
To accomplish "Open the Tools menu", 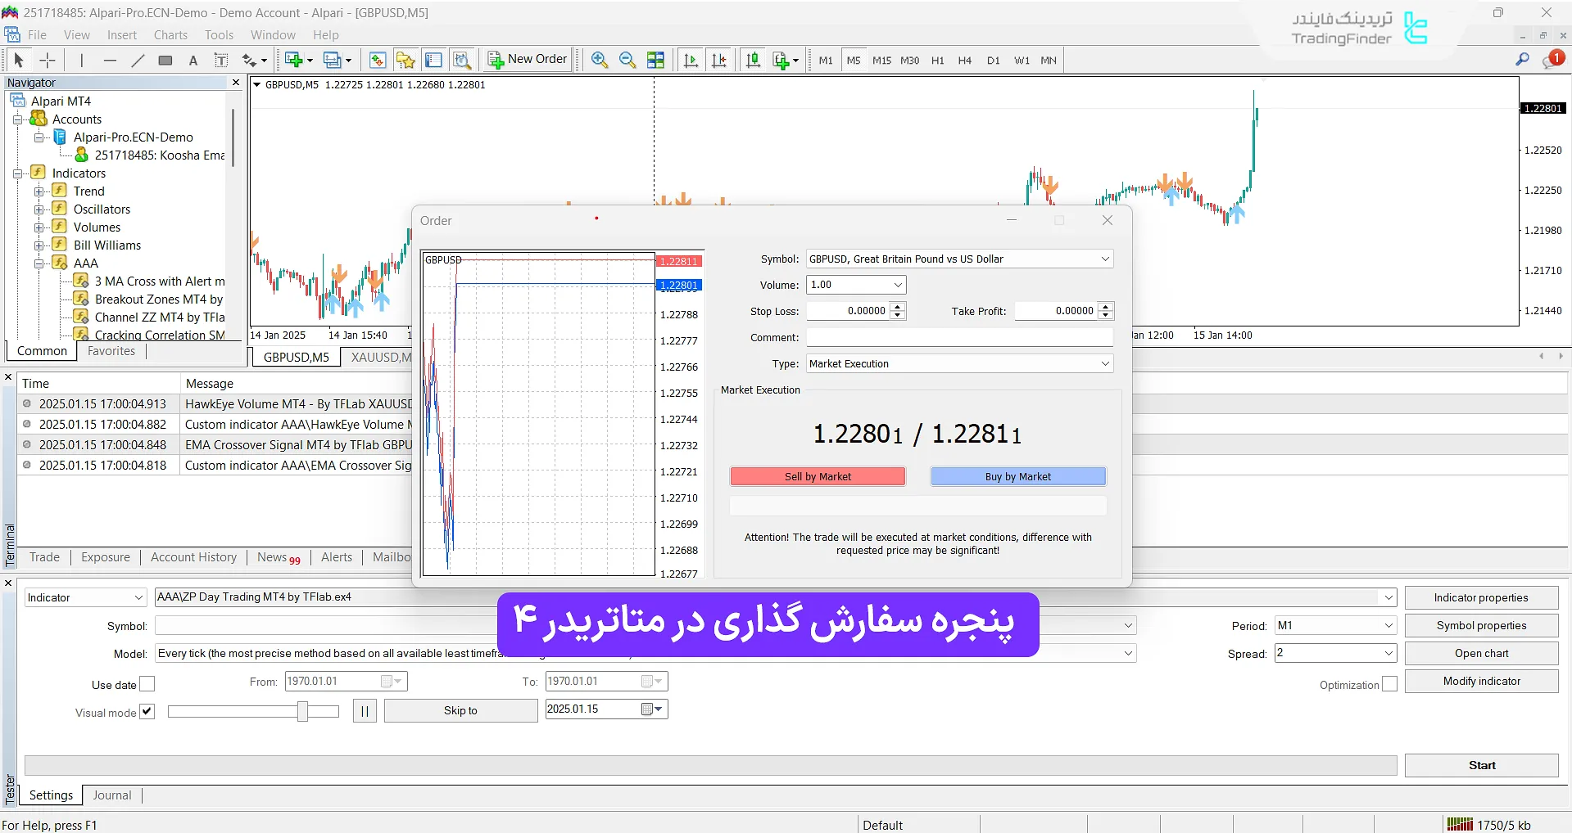I will (x=217, y=34).
